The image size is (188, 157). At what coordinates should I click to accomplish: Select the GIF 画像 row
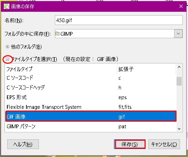(91, 116)
